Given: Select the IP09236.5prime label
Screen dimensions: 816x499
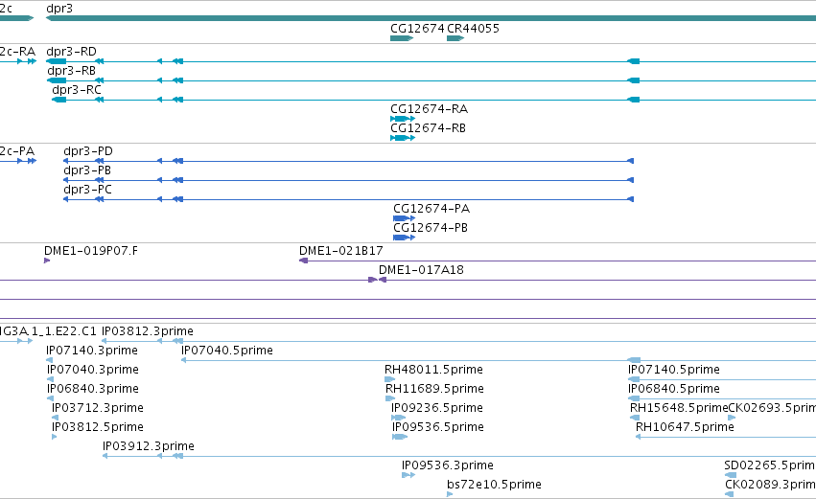Looking at the screenshot, I should coord(437,408).
